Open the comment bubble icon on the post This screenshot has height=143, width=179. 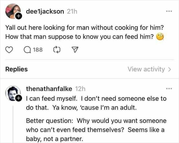coord(27,50)
